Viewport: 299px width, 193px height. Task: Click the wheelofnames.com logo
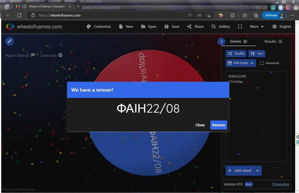tap(34, 26)
